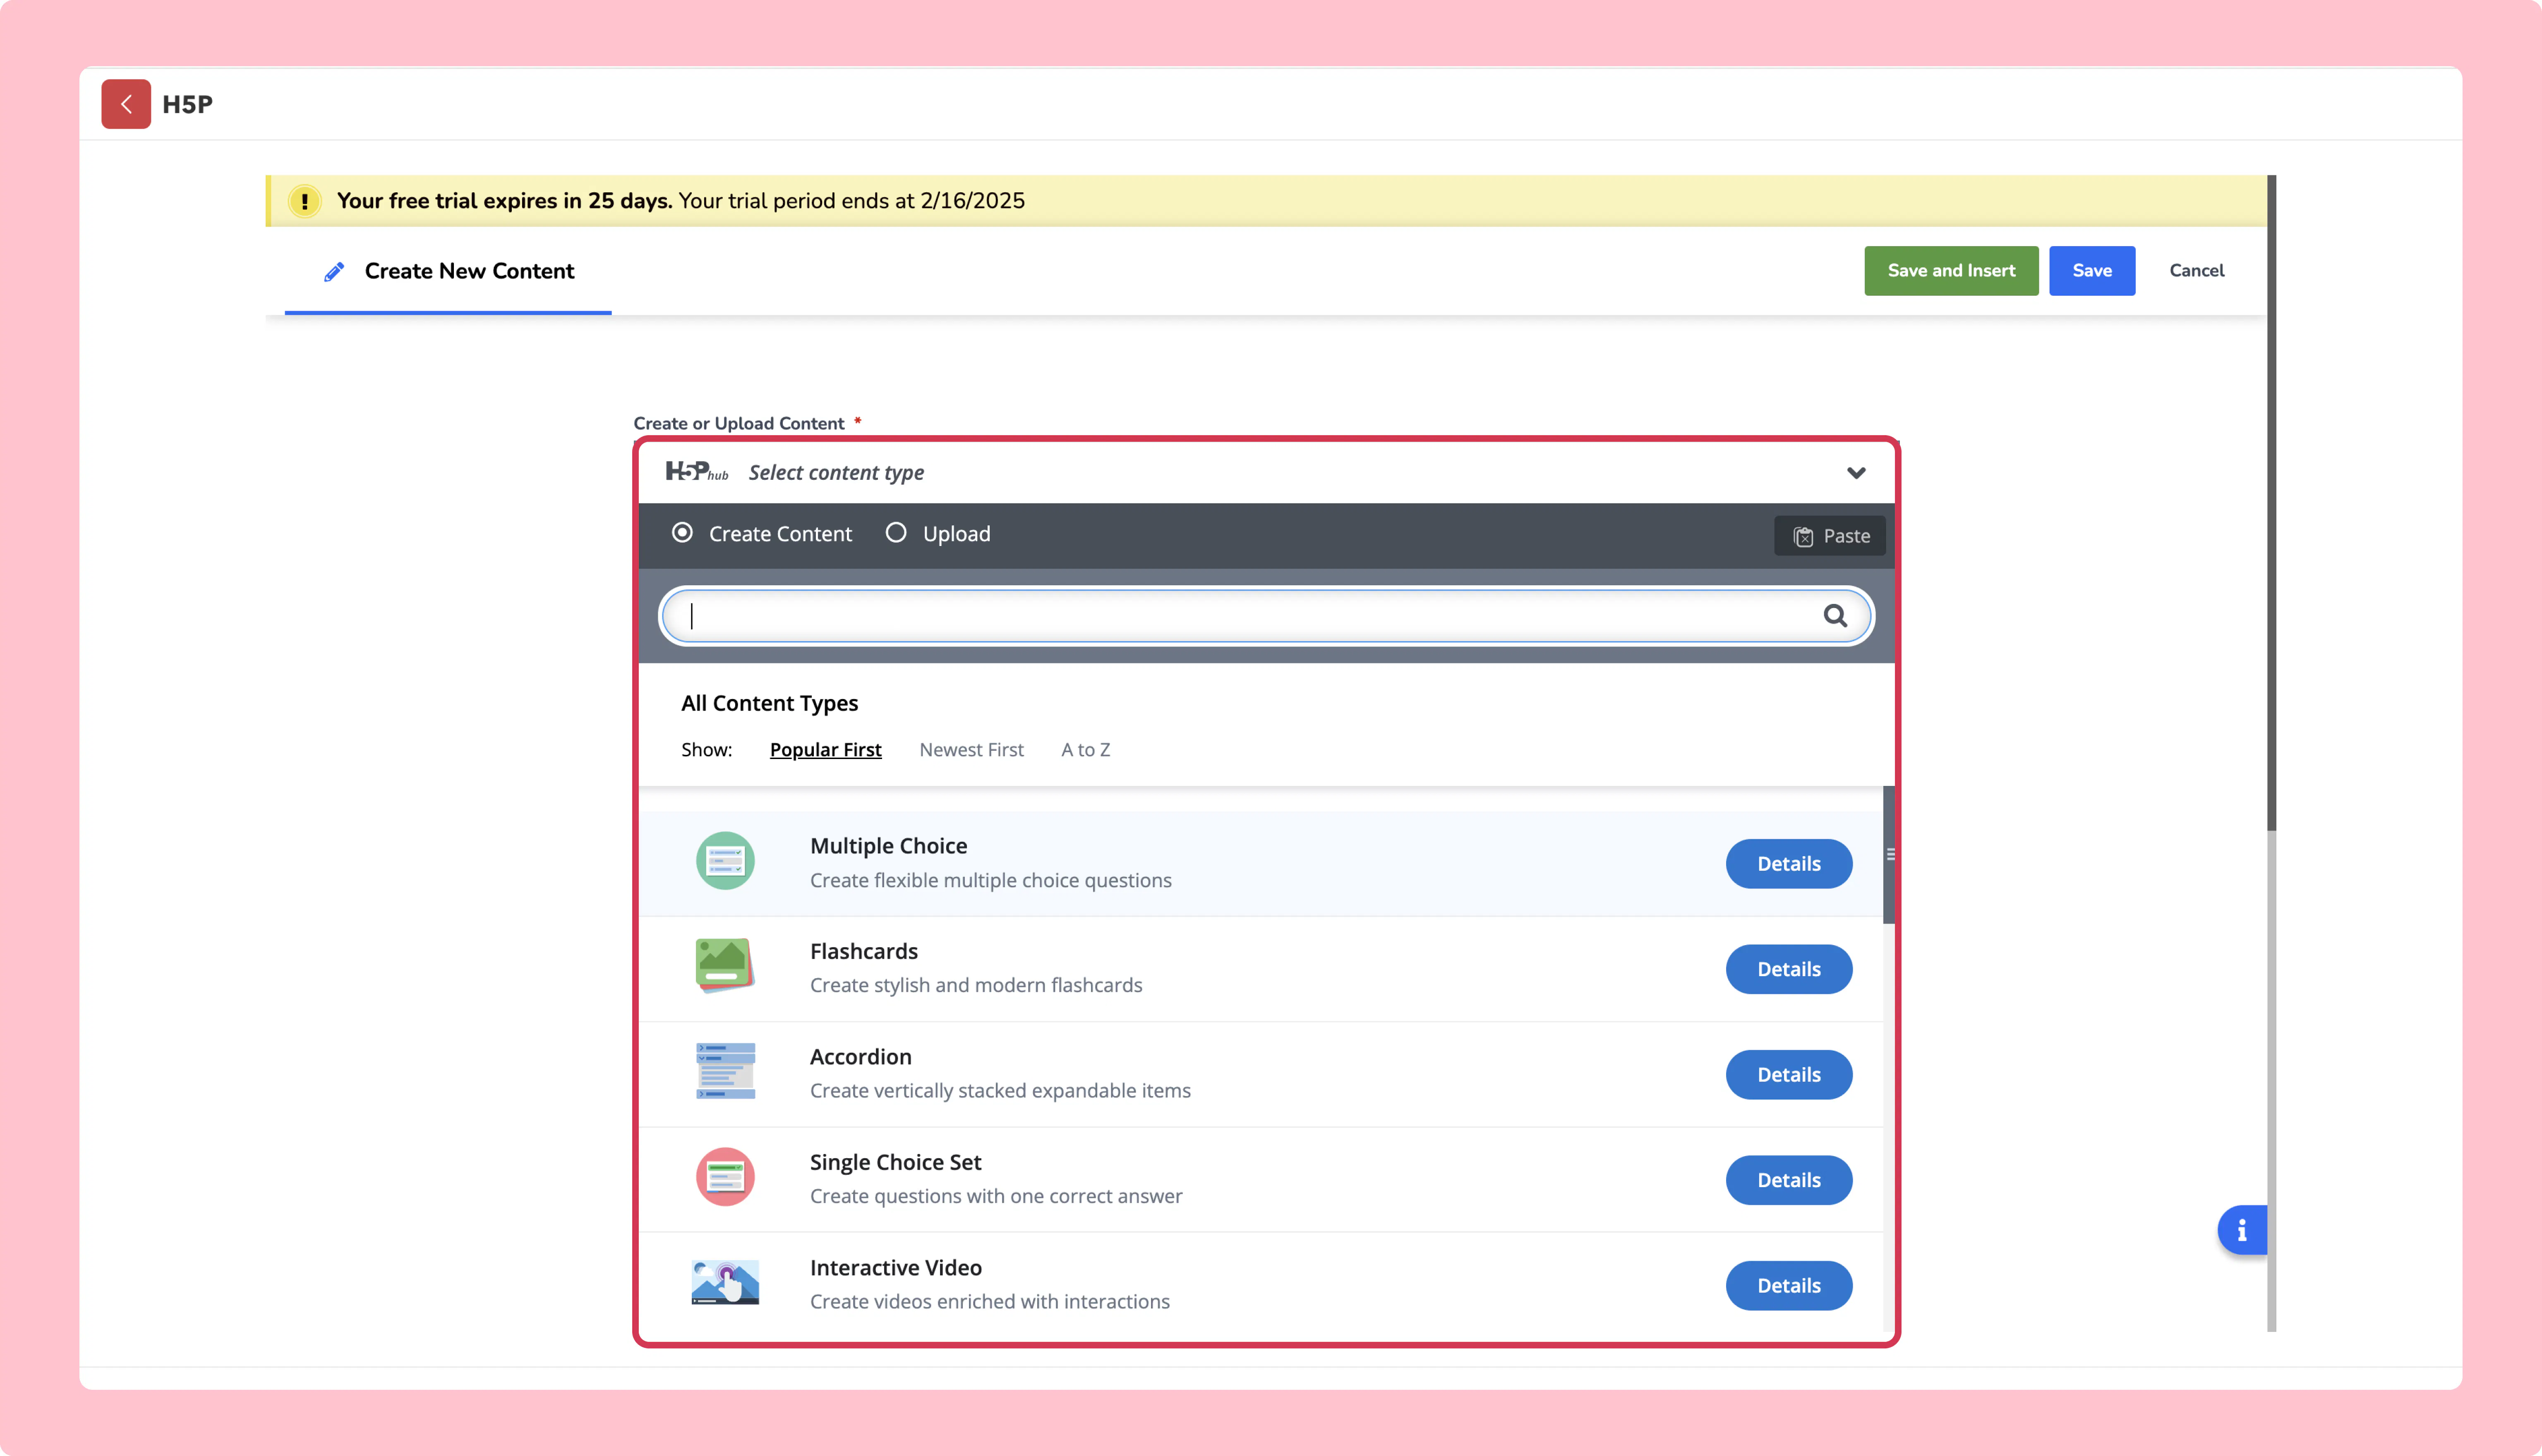Click the main page vertical scrollbar
Viewport: 2542px width, 1456px height.
(x=2271, y=503)
